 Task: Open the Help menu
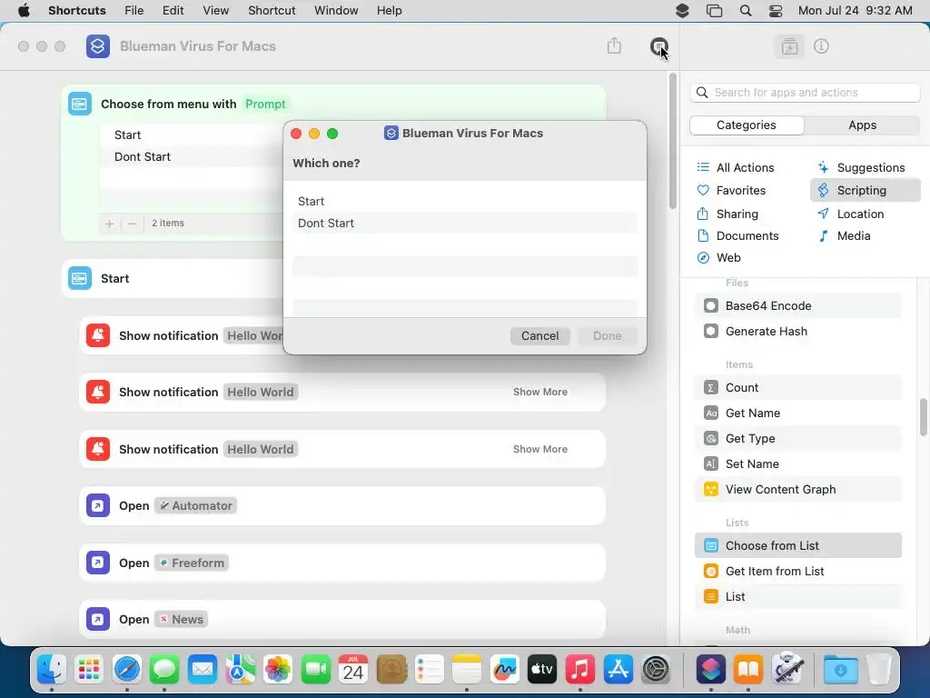[x=389, y=11]
